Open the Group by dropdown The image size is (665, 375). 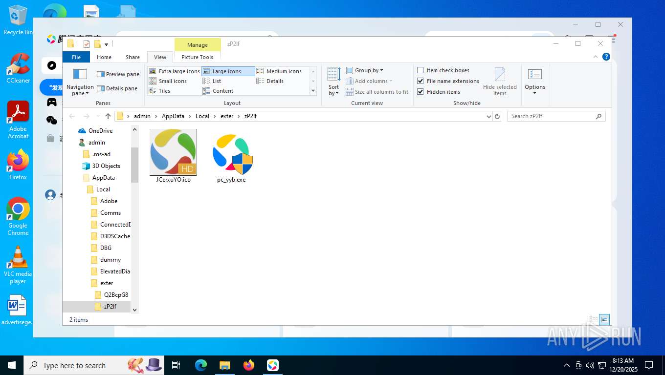[365, 70]
